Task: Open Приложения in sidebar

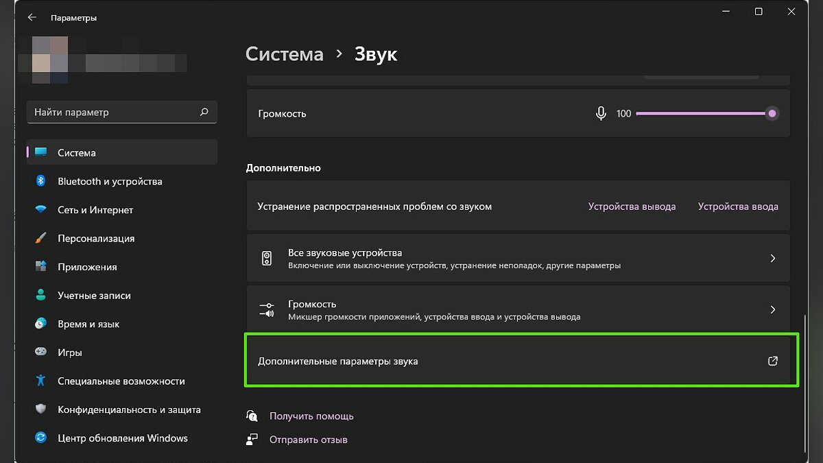Action: click(87, 267)
